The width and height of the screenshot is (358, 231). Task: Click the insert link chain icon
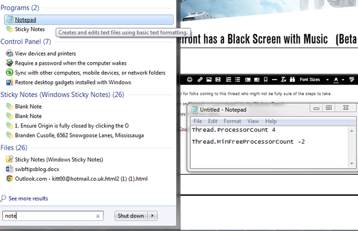tap(200, 80)
